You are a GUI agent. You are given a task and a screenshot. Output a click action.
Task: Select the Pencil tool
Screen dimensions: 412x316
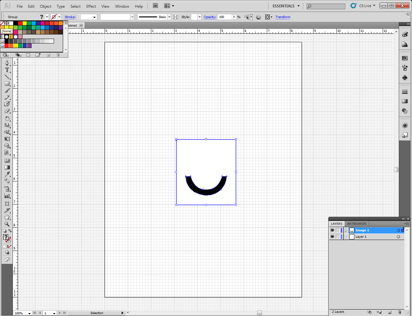point(7,97)
